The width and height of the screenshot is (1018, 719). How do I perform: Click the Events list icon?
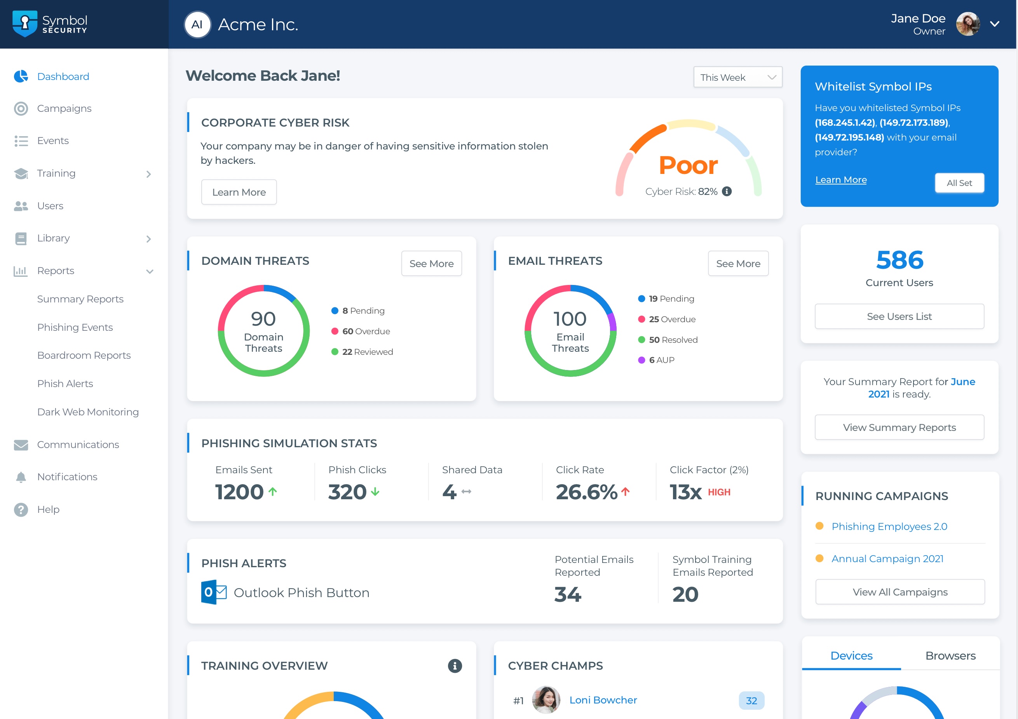click(x=21, y=141)
